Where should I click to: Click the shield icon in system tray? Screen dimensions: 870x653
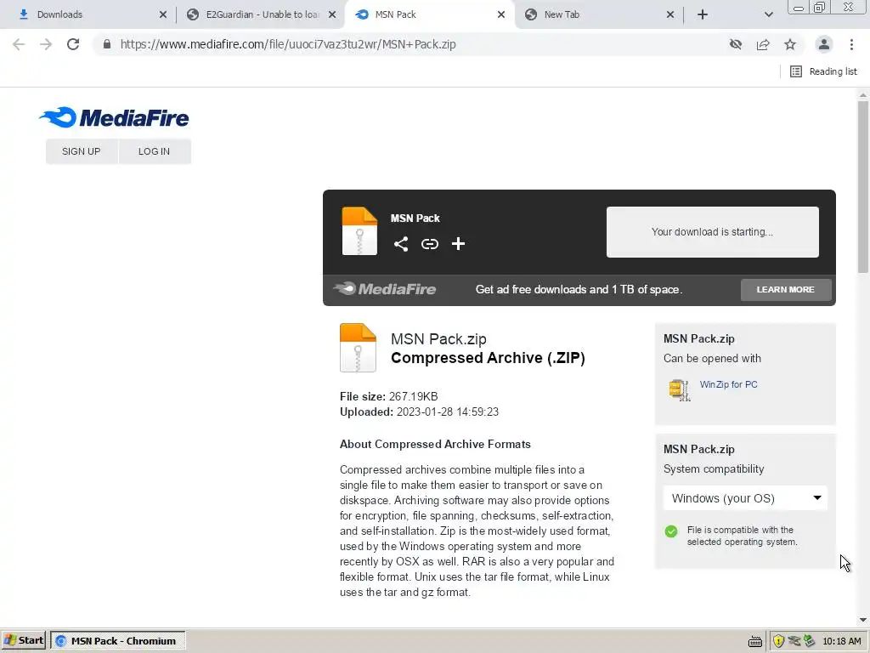(778, 641)
